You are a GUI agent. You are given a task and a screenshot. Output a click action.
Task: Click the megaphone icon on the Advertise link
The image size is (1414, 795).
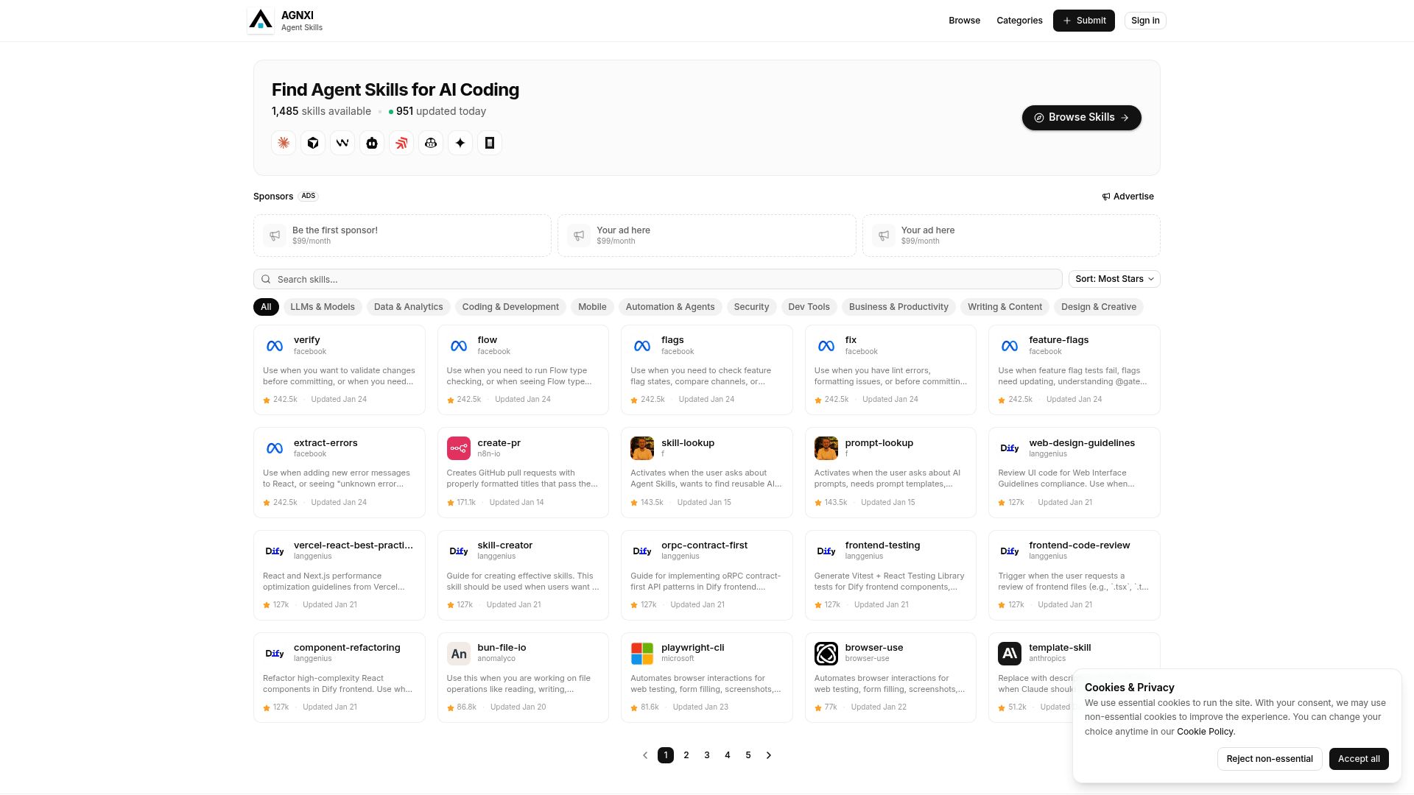pos(1106,197)
